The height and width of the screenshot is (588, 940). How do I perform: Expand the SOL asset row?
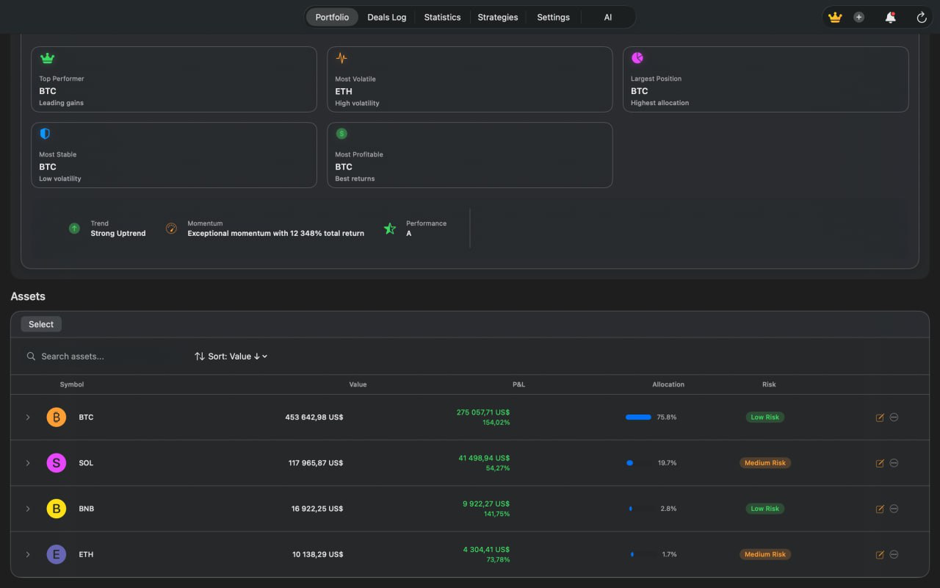click(28, 463)
